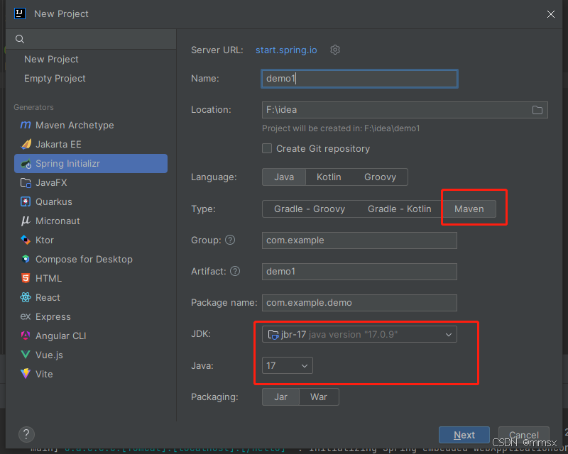The width and height of the screenshot is (568, 454).
Task: Open the Java version 17 dropdown
Action: pyautogui.click(x=288, y=365)
